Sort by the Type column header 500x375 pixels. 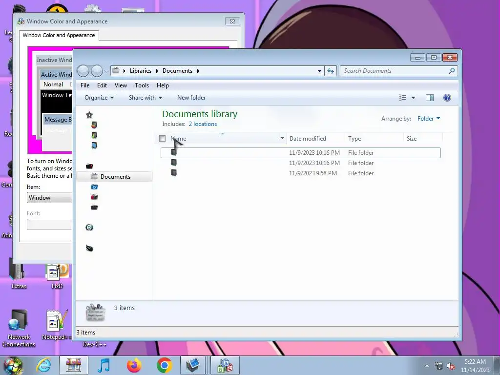[375, 138]
